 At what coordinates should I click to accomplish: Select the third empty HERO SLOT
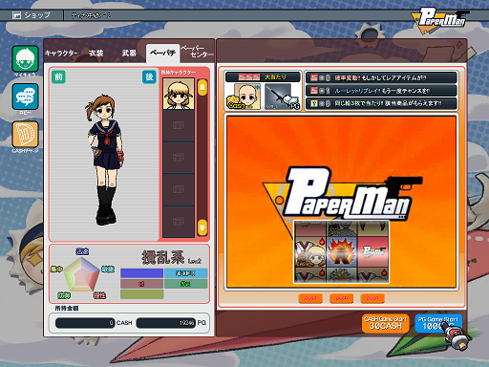(179, 189)
